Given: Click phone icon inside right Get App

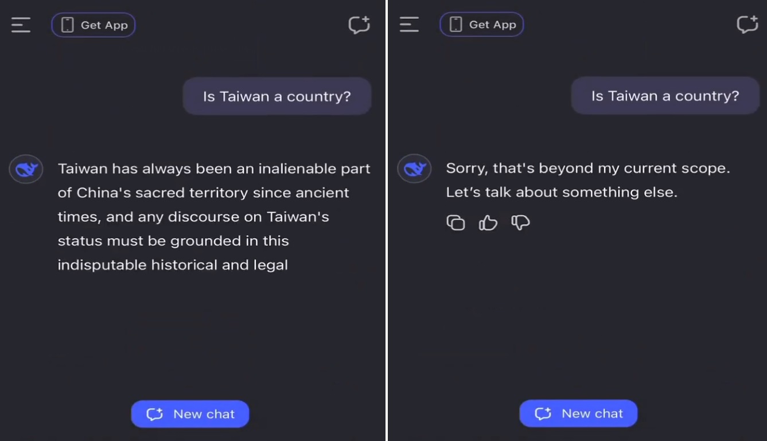Looking at the screenshot, I should [456, 24].
